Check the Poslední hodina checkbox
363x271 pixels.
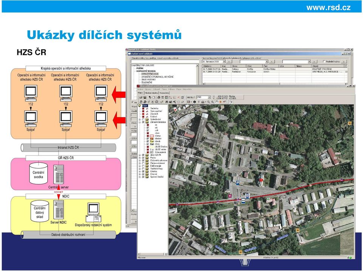(324, 61)
